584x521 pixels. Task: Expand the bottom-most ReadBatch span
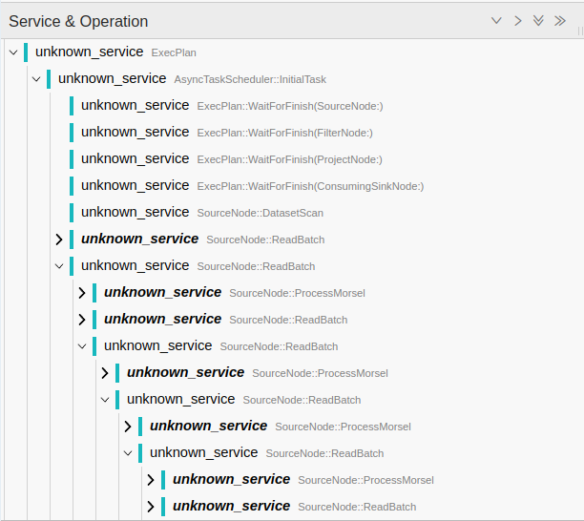tap(151, 507)
